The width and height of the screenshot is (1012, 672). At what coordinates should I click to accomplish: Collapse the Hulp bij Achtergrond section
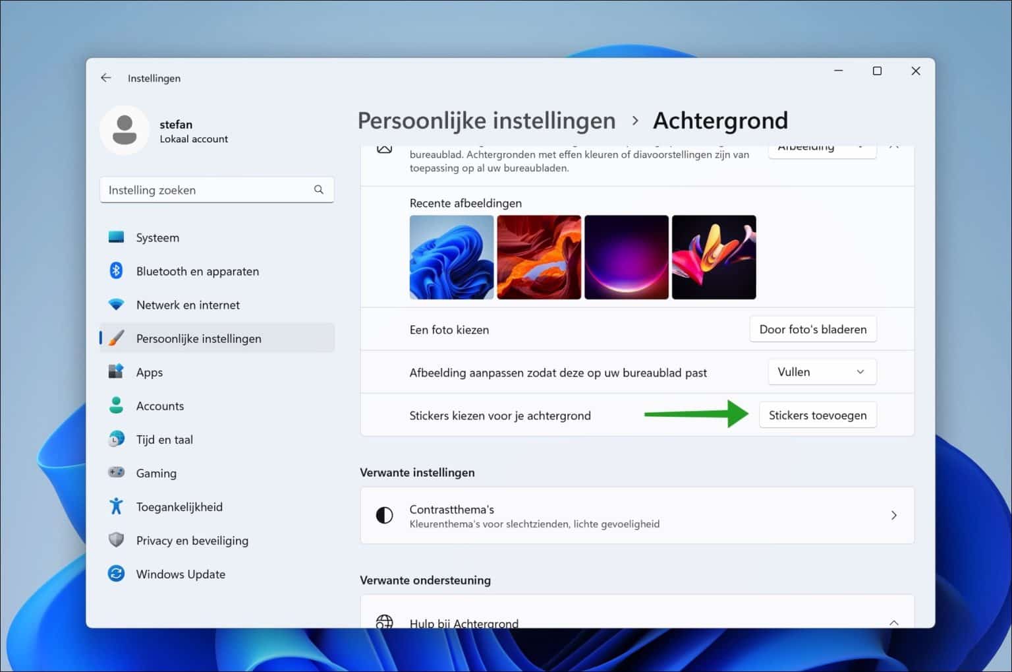(x=893, y=622)
